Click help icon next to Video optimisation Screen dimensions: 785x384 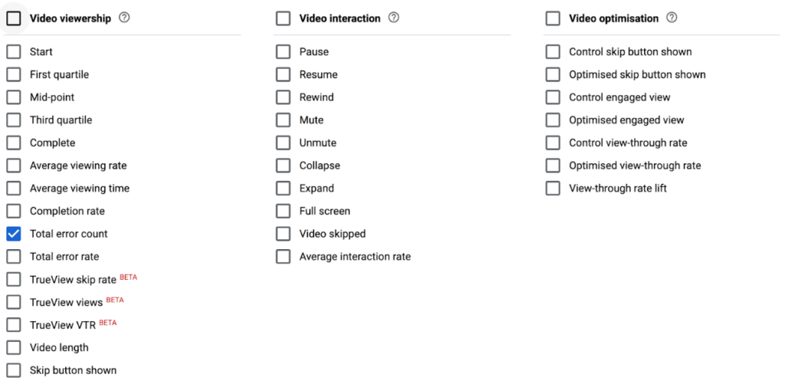[x=672, y=18]
